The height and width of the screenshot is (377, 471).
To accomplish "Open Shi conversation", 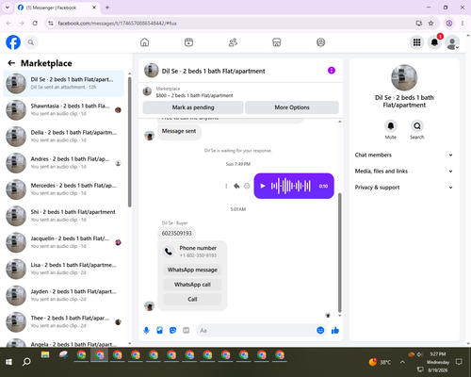I will click(x=63, y=216).
